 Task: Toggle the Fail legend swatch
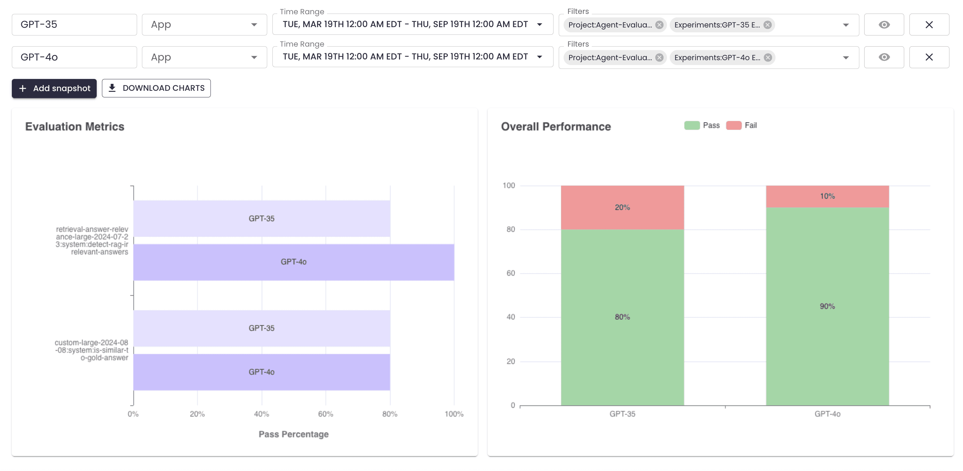click(733, 126)
